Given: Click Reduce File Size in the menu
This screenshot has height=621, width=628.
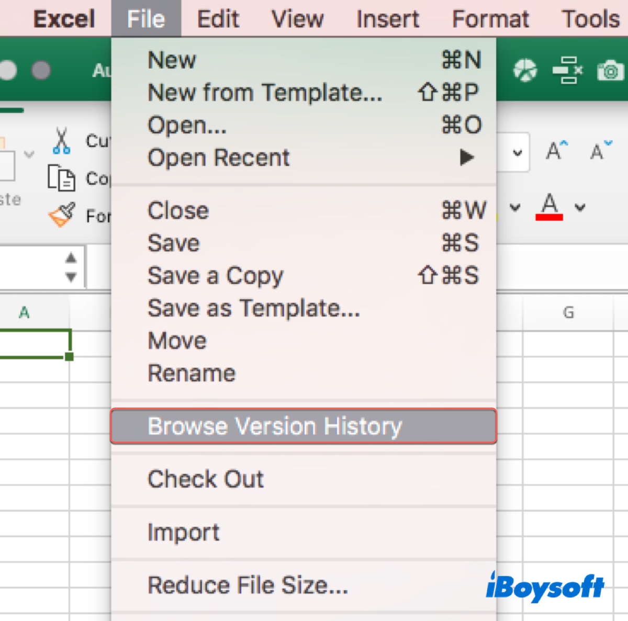Looking at the screenshot, I should pyautogui.click(x=248, y=585).
